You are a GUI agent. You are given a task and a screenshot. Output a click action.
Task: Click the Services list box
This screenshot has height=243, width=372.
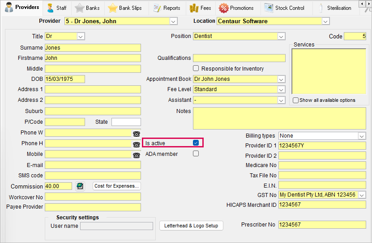[x=329, y=71]
